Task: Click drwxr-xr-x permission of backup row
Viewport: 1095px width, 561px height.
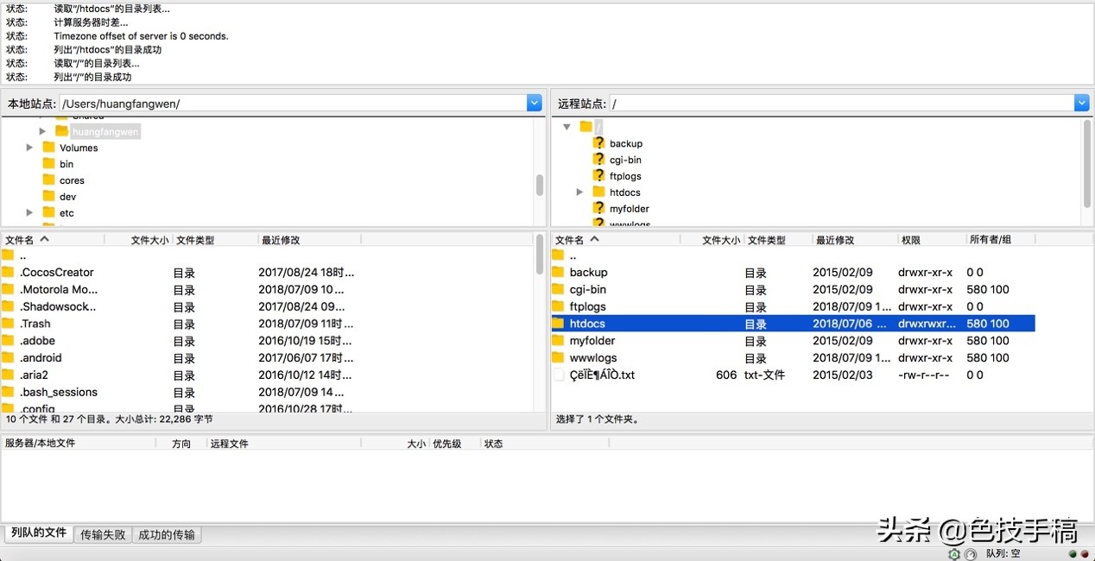Action: (925, 272)
